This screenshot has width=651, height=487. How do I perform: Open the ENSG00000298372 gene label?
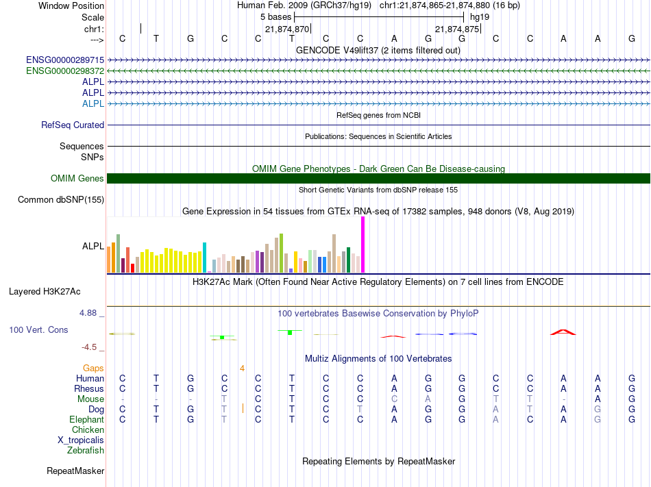click(65, 71)
